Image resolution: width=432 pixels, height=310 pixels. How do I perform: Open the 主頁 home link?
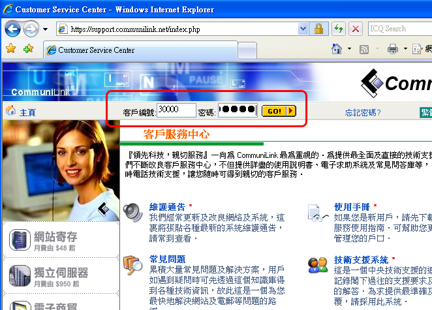(27, 112)
